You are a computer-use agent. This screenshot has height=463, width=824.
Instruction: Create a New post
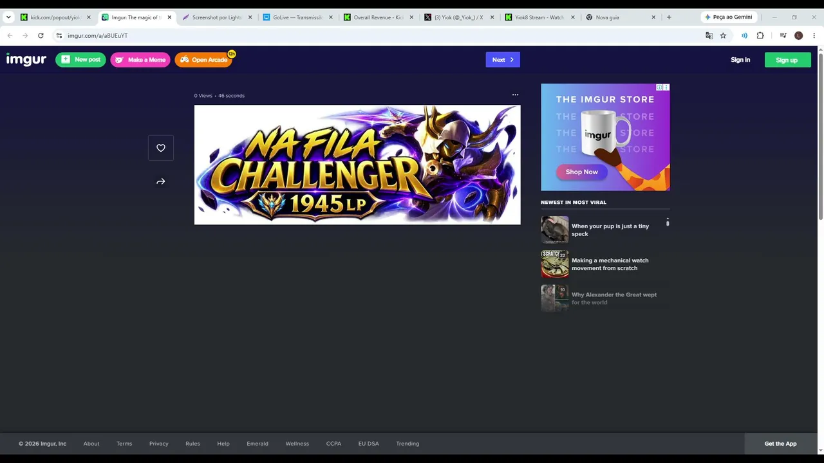tap(80, 60)
